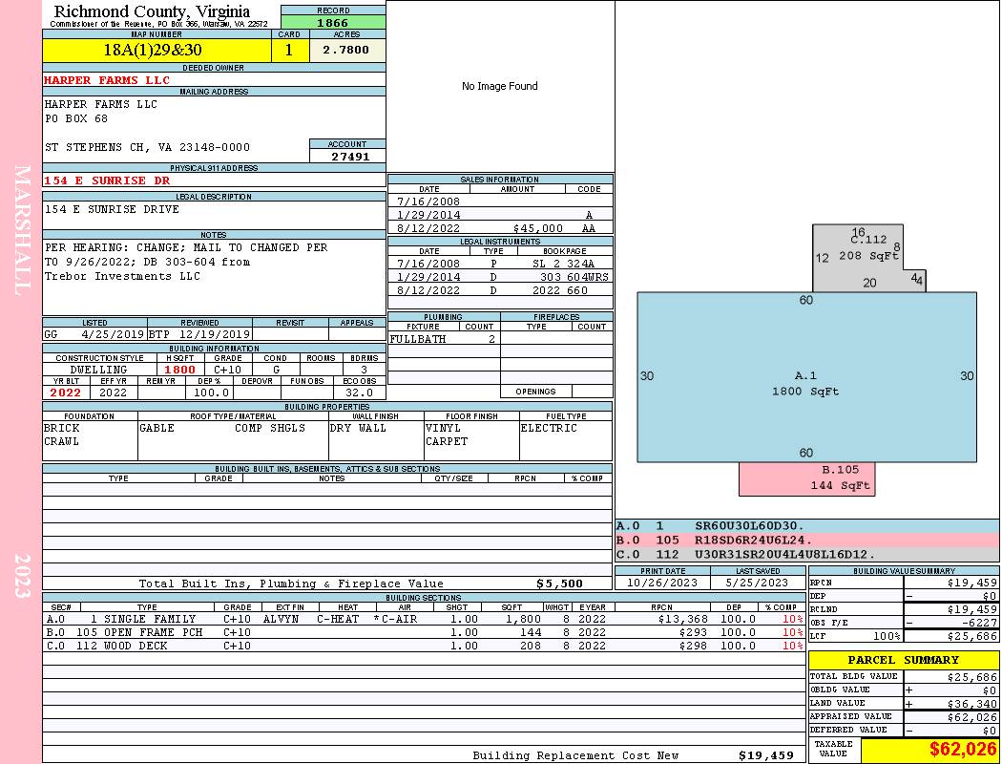Image resolution: width=1002 pixels, height=764 pixels.
Task: Click RPCN value $13,368 for section A.0
Action: [x=682, y=619]
